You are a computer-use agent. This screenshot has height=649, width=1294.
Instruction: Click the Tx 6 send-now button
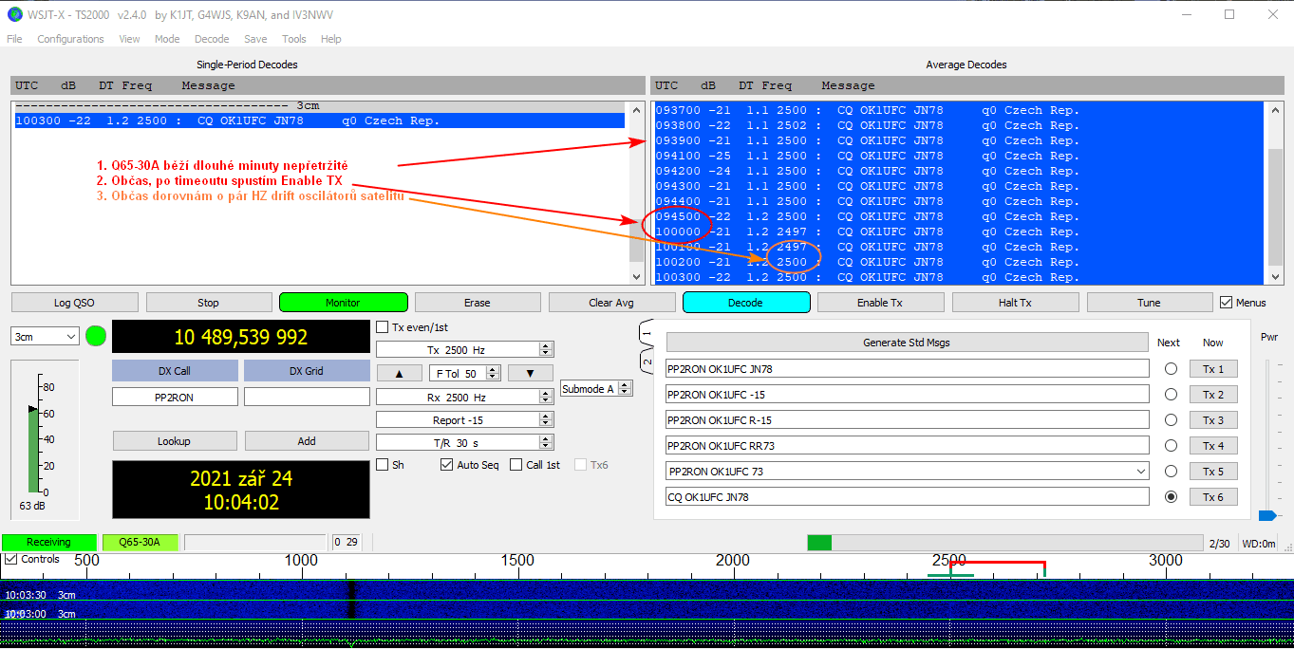point(1212,496)
